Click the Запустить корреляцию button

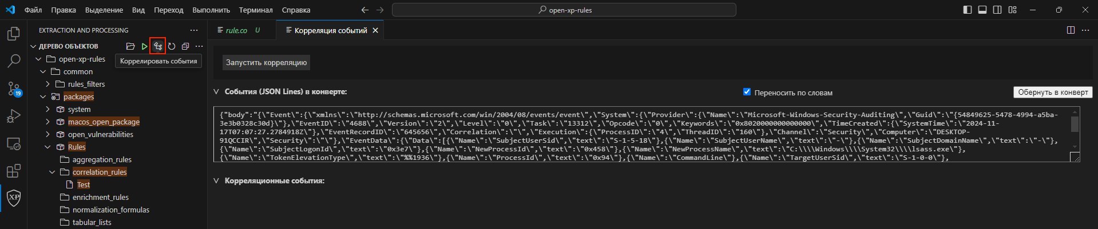(266, 62)
